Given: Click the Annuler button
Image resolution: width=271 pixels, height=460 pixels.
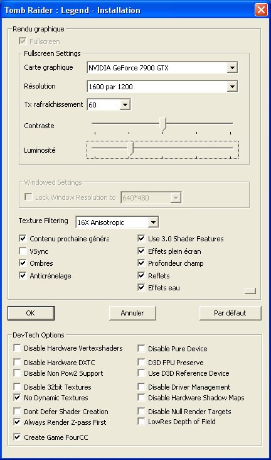Looking at the screenshot, I should [132, 313].
